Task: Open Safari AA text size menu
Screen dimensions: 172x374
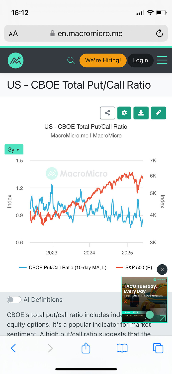Action: [13, 34]
